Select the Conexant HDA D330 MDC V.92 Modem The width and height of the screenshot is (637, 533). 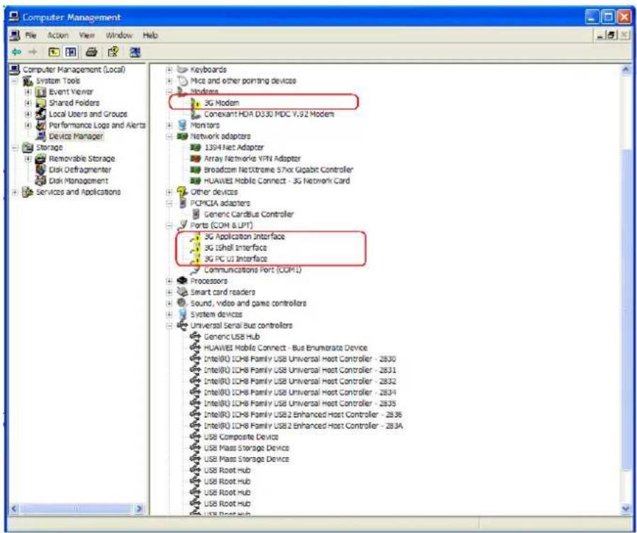coord(269,114)
